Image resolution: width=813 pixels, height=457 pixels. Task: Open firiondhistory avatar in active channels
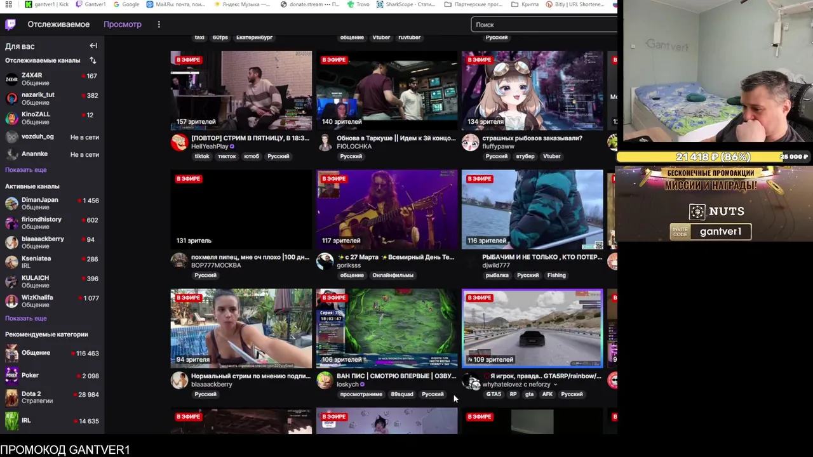coord(11,223)
